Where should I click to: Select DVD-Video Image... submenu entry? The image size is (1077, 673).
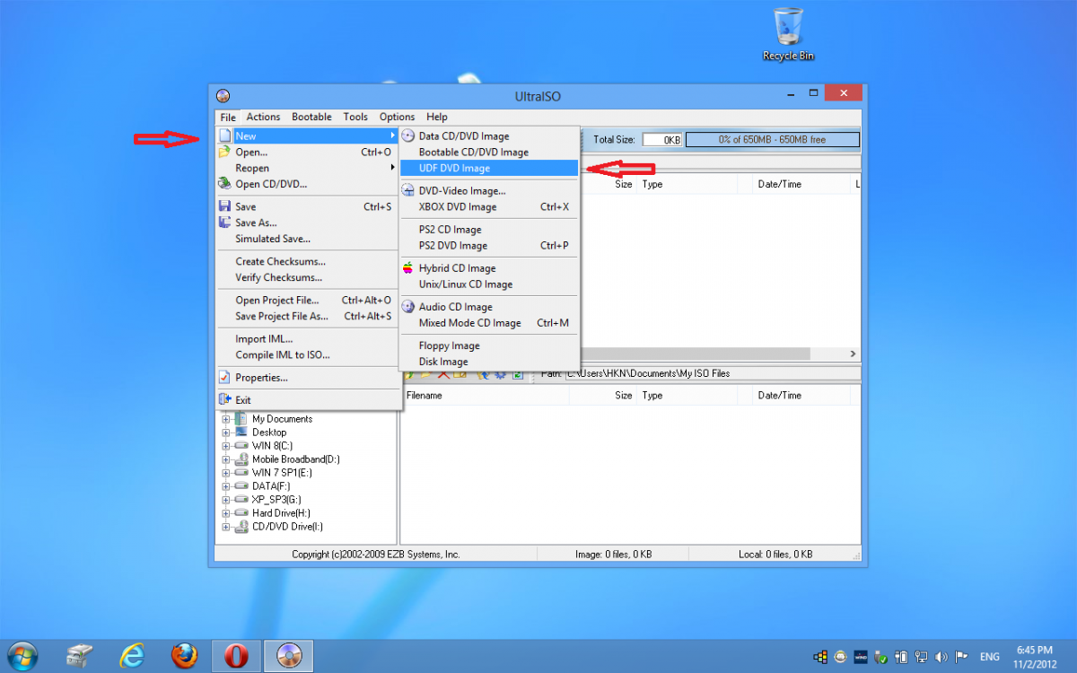(x=489, y=191)
